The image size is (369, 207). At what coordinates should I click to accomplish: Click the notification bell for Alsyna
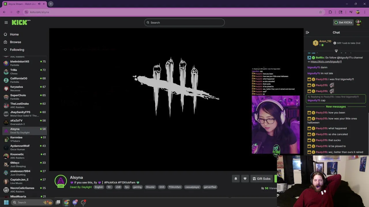[236, 179]
